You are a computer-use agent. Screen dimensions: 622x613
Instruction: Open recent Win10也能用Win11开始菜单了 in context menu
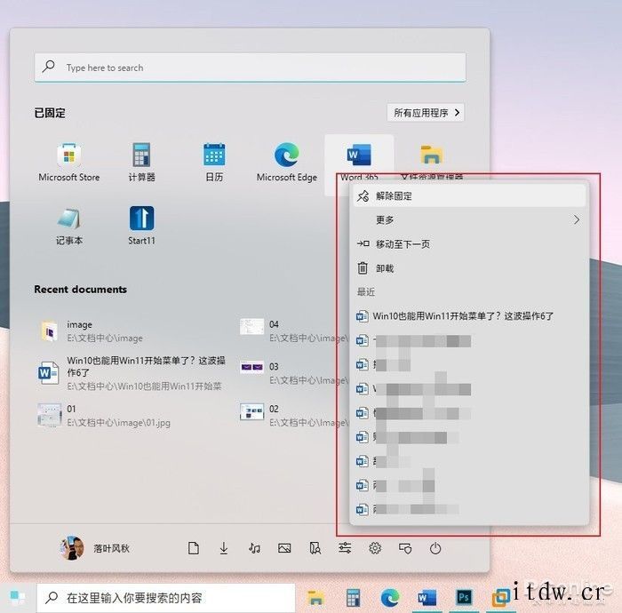(469, 316)
